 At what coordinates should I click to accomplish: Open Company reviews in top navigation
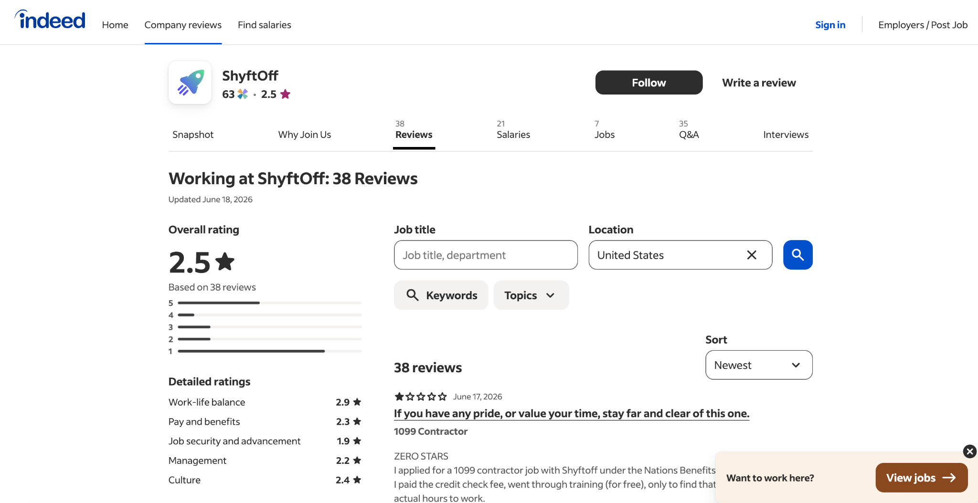coord(183,25)
